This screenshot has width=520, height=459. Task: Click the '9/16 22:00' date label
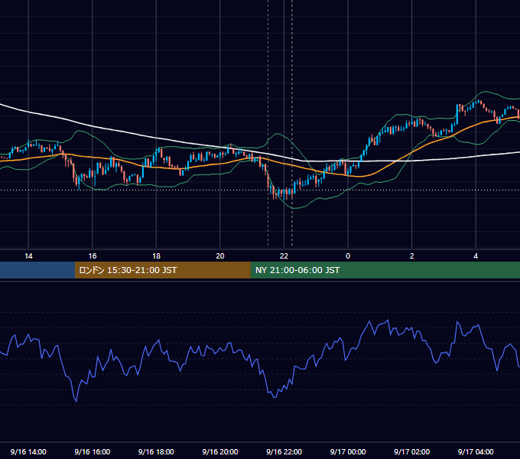(x=284, y=451)
